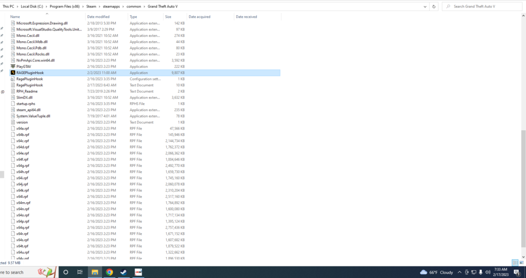Click the vertical scrollbar thumb

523,188
